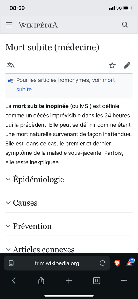Screen dimensions: 138x299
Task: Tap the browser share icon
Action: click(41, 281)
